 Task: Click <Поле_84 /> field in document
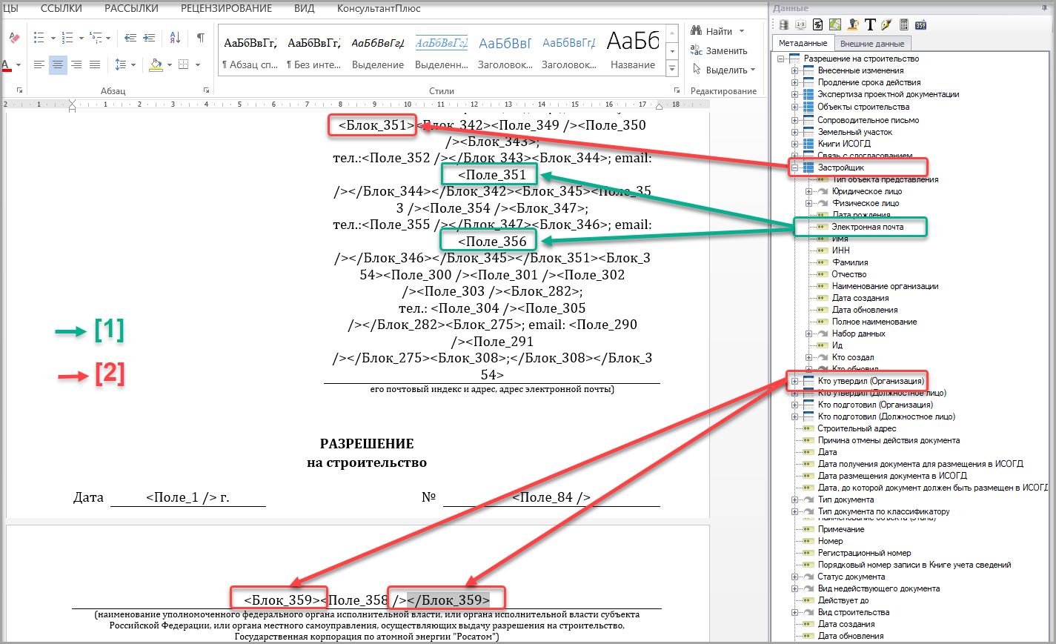pos(551,497)
